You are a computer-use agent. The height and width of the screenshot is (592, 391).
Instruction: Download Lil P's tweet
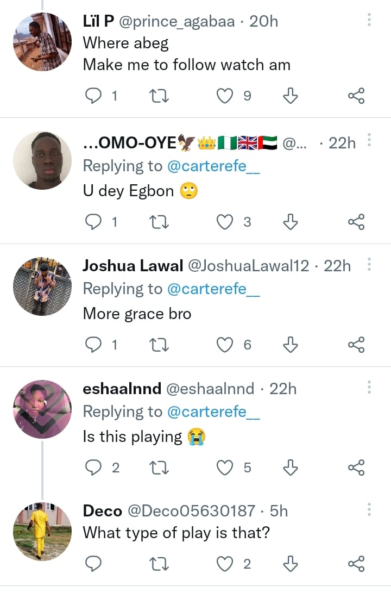tap(291, 96)
